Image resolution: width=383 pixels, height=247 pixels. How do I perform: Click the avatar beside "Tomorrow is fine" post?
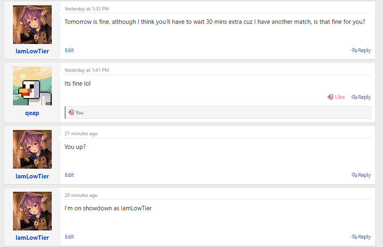[x=32, y=25]
